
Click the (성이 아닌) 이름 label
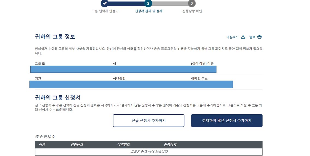point(202,64)
